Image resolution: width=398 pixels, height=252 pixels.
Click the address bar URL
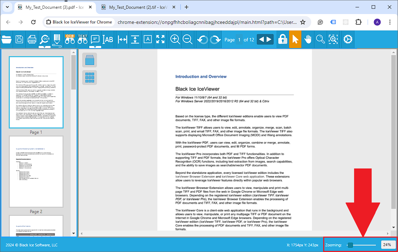207,22
